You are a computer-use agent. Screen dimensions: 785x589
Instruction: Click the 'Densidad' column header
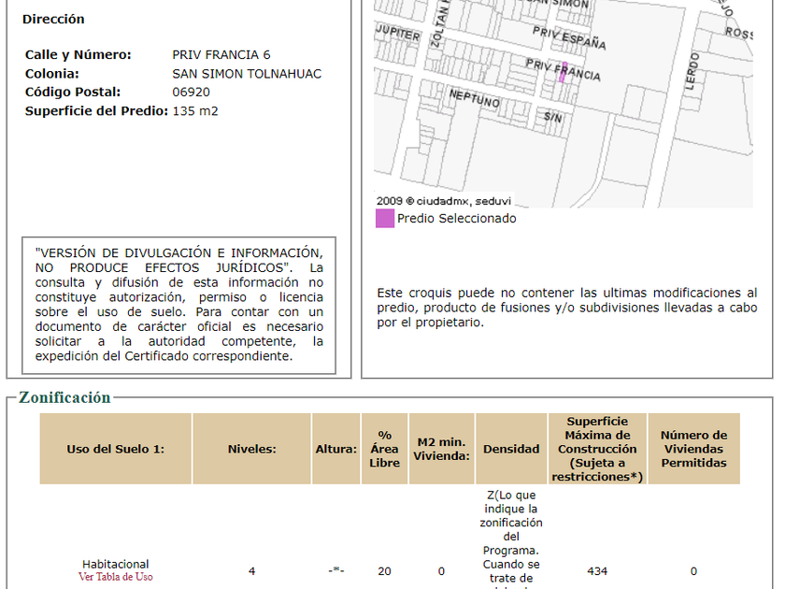pos(511,449)
